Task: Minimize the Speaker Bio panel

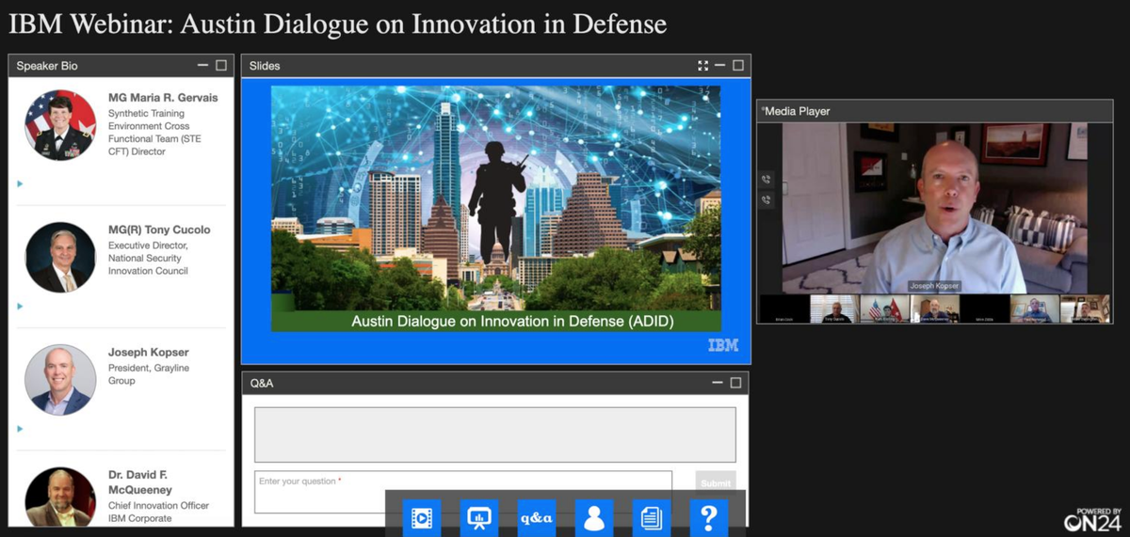Action: pos(203,66)
